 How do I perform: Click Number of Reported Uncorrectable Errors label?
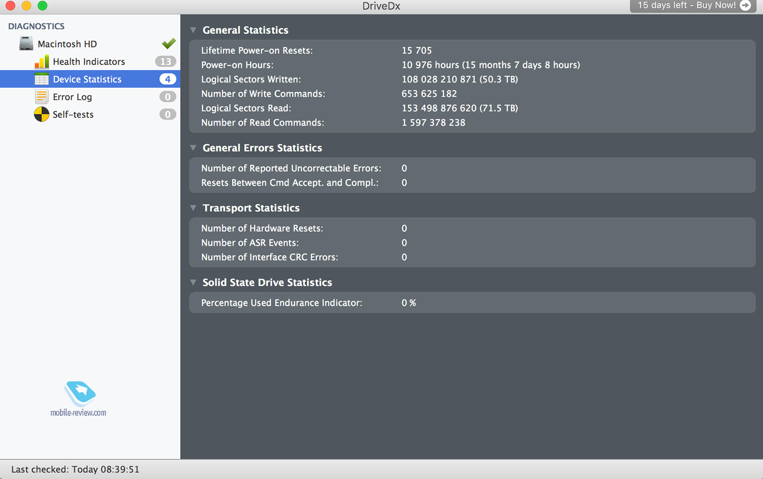pos(291,168)
